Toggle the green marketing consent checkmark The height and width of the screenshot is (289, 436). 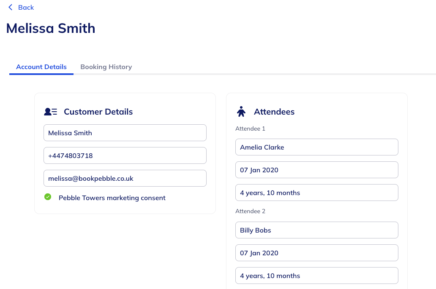pyautogui.click(x=48, y=197)
